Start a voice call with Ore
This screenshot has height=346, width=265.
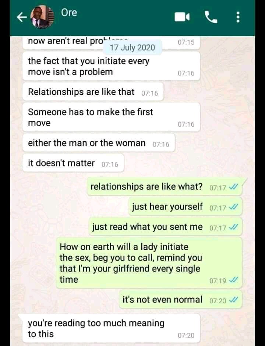click(x=211, y=17)
